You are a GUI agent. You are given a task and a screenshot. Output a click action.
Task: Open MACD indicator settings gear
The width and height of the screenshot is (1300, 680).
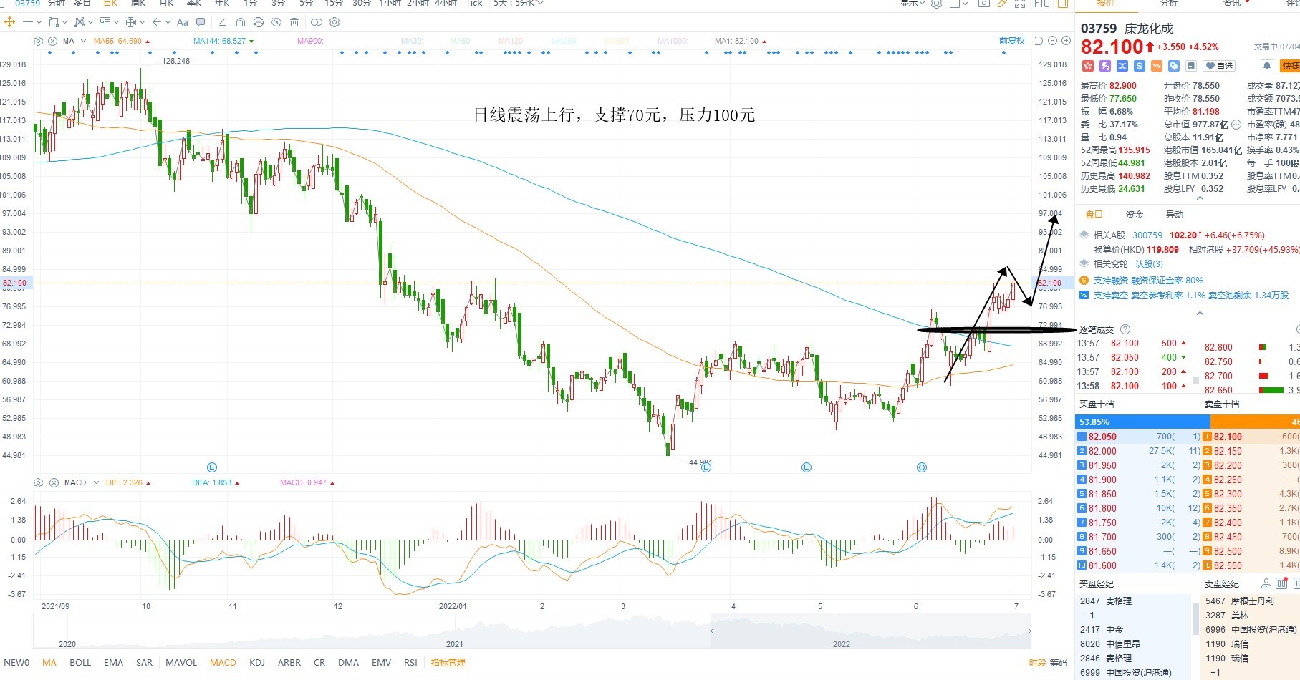coord(39,482)
